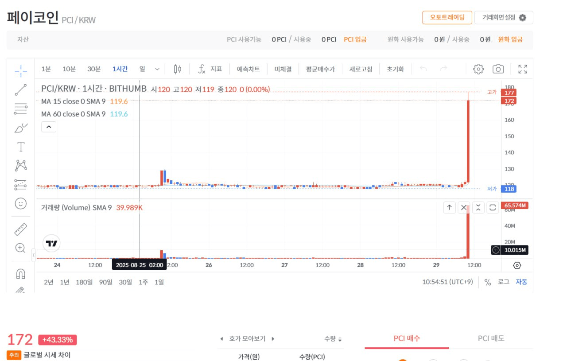The width and height of the screenshot is (567, 361).
Task: Set chart range to 30일
Action: pos(125,282)
